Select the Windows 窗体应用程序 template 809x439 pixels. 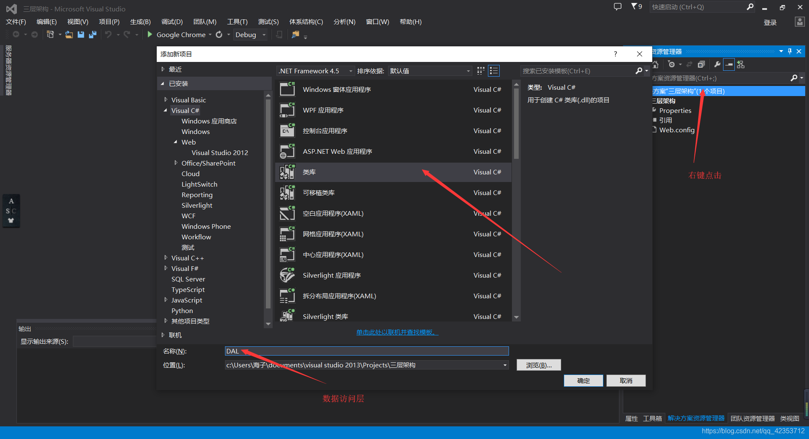(393, 89)
